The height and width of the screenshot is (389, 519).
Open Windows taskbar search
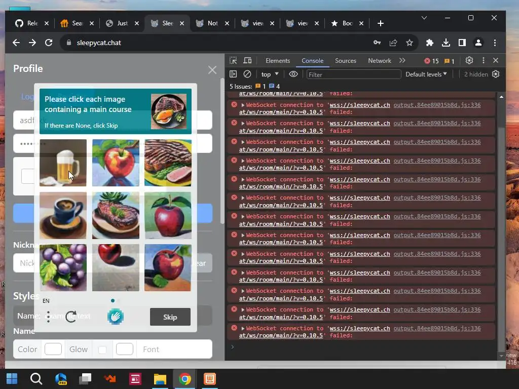click(36, 379)
